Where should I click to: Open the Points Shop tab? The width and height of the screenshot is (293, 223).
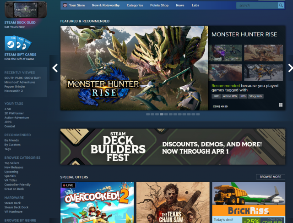(160, 6)
